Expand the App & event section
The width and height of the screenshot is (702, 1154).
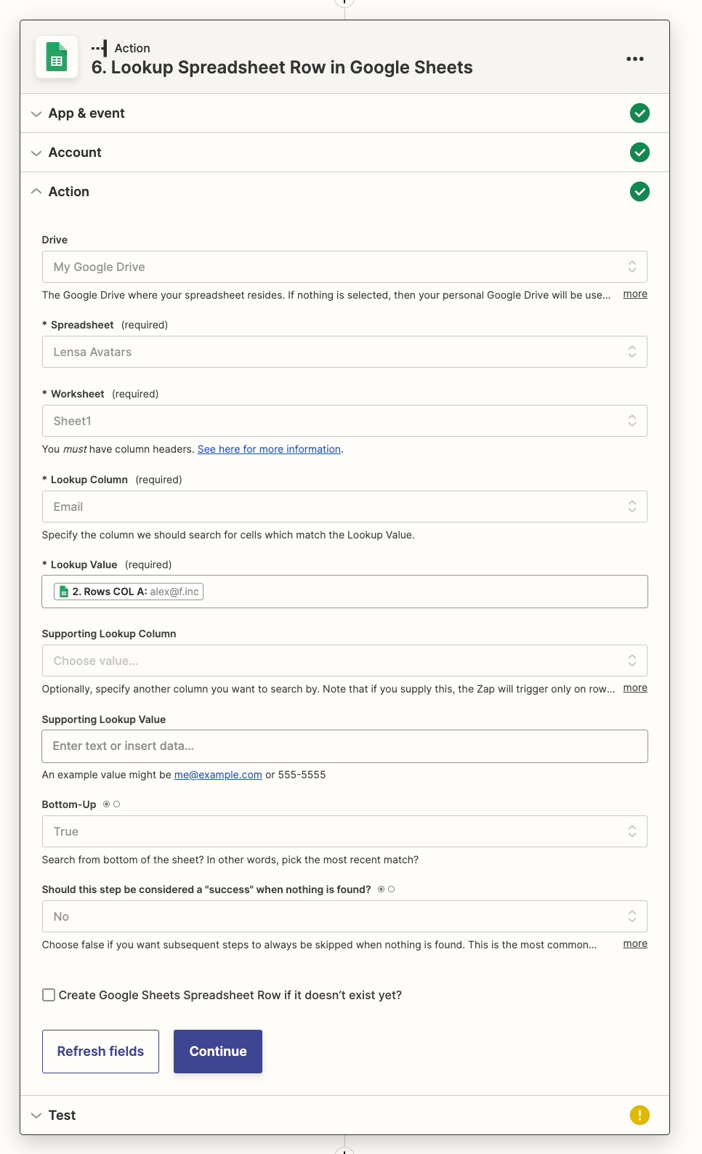86,113
